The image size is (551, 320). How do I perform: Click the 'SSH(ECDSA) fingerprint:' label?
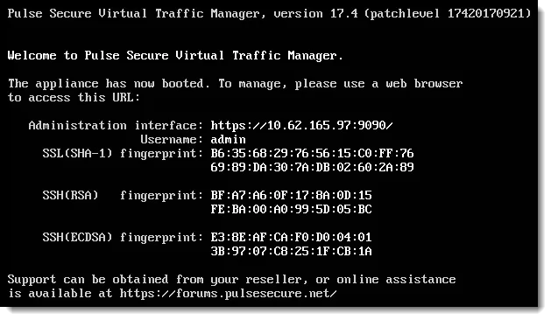(x=123, y=237)
